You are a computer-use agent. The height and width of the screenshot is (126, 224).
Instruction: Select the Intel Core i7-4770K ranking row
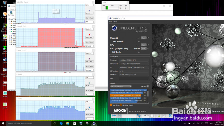point(129,90)
